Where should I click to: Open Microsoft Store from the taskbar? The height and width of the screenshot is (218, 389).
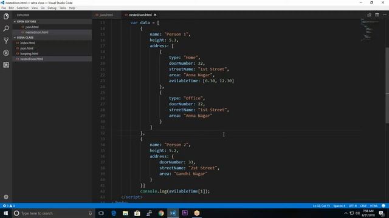[x=137, y=213]
